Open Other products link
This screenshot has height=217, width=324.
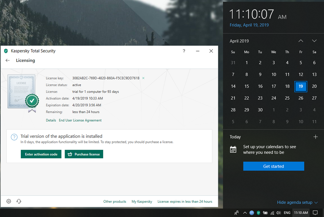point(115,202)
